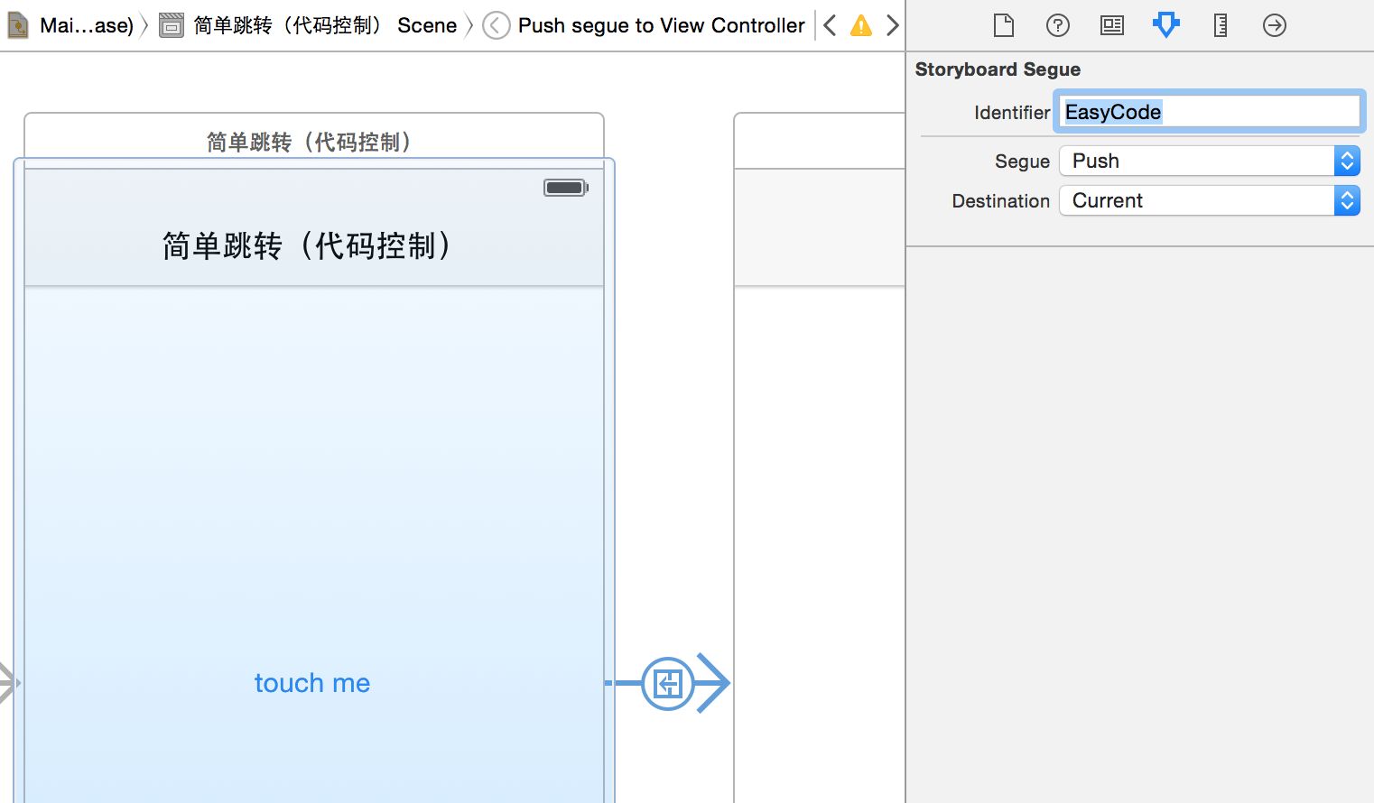Go to previous issue arrow
The height and width of the screenshot is (803, 1374).
click(x=831, y=25)
